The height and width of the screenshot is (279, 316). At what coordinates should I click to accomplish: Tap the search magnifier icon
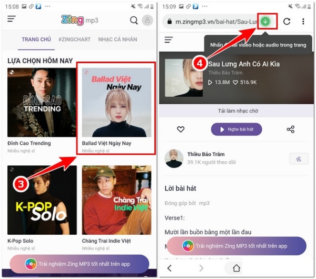point(134,21)
